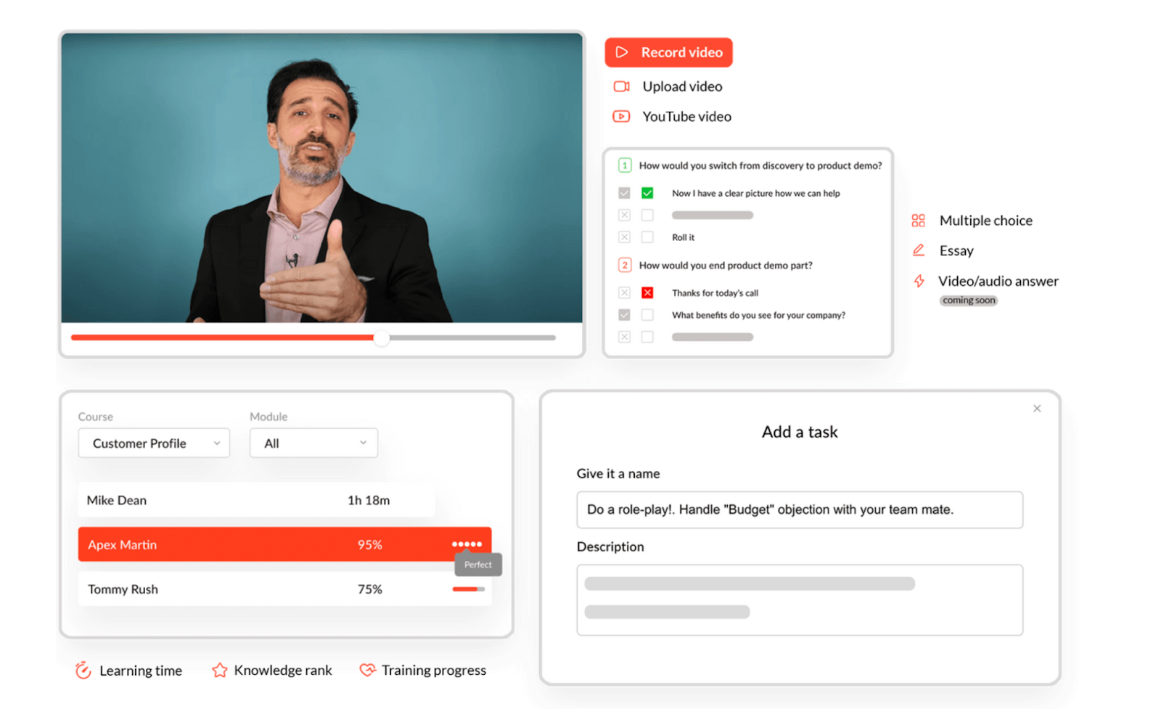
Task: Open Apex Martin's five-dot rating menu
Action: pos(467,544)
